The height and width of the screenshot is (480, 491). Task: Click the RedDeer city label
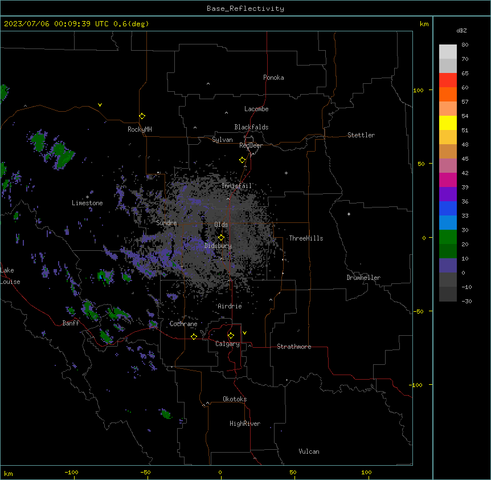(251, 145)
